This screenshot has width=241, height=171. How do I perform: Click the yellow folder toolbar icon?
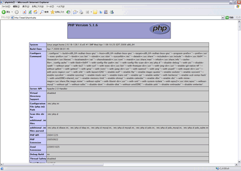click(x=95, y=12)
